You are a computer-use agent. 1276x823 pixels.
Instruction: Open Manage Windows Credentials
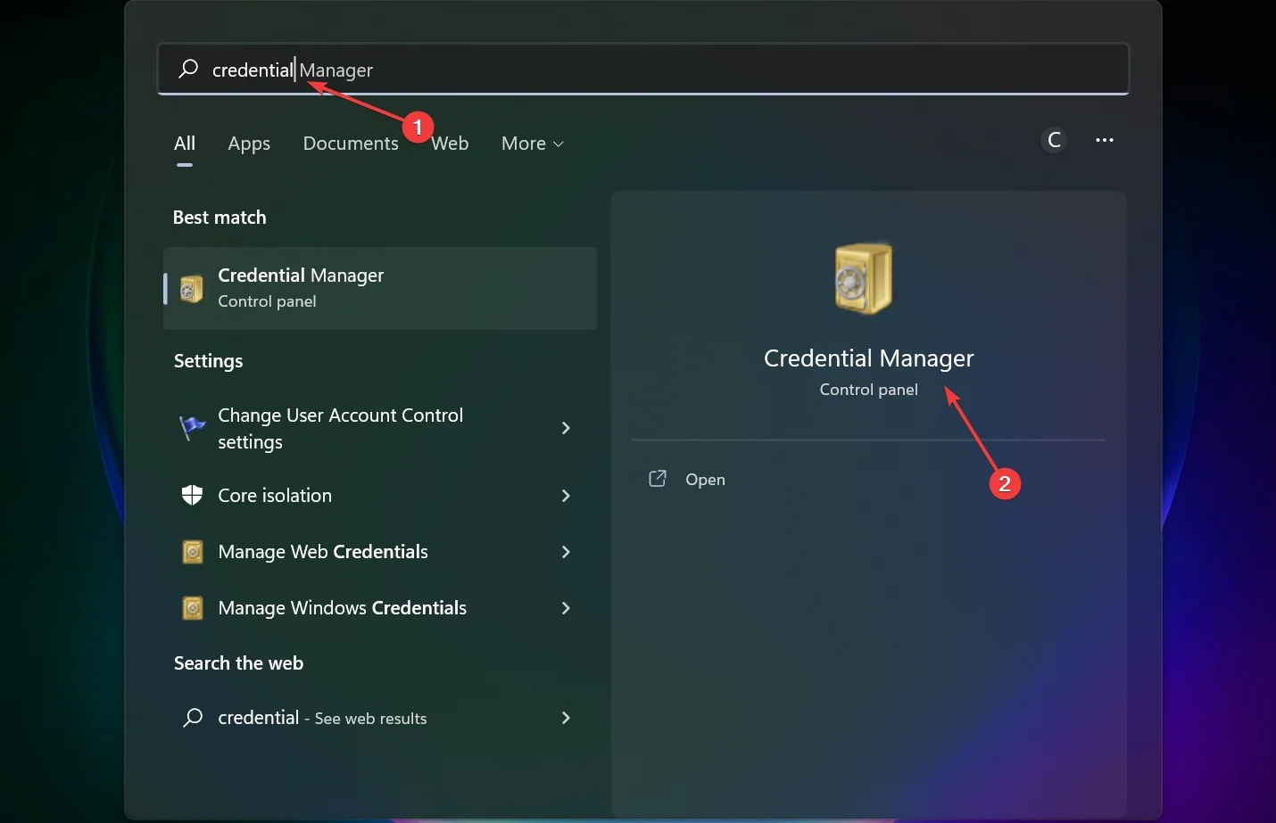point(380,608)
